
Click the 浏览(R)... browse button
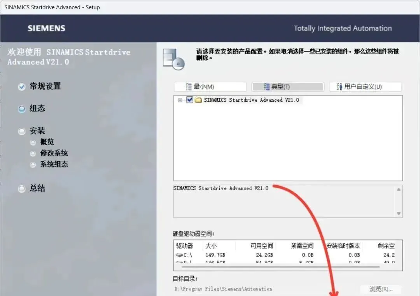(381, 289)
